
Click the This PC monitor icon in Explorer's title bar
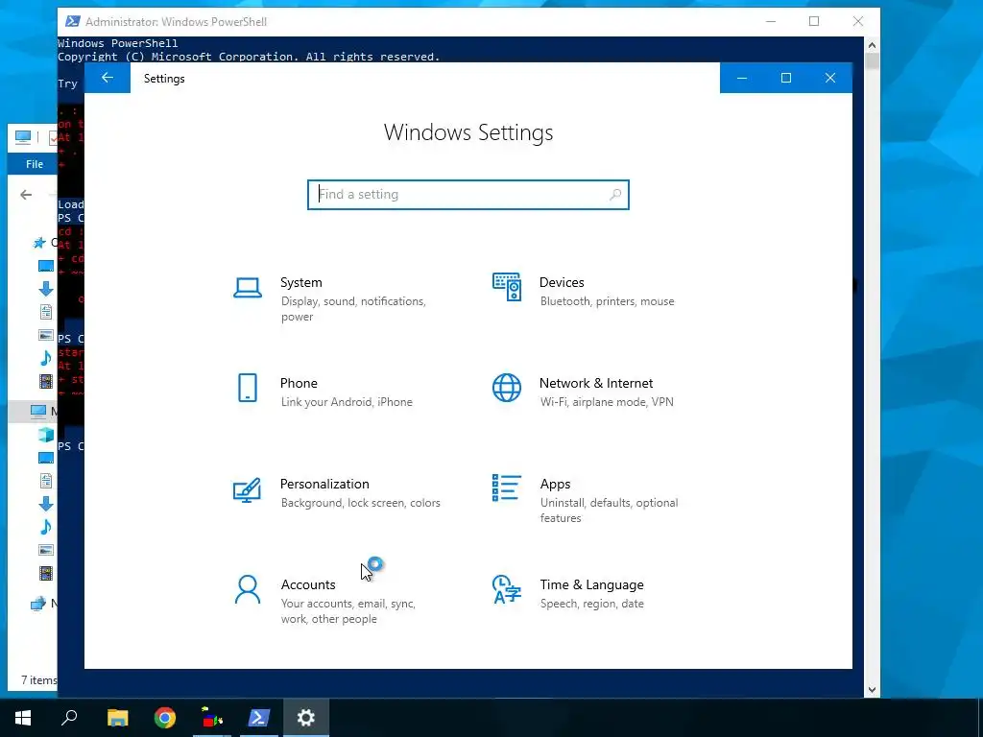point(23,136)
